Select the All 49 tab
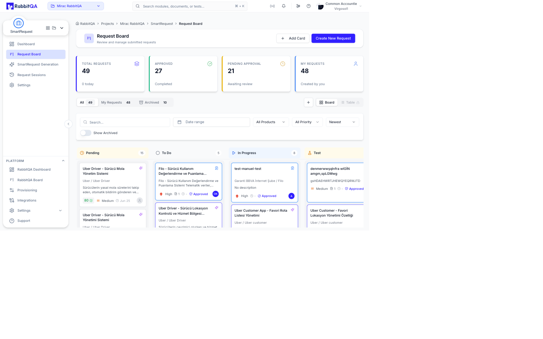This screenshot has height=339, width=543. click(87, 102)
